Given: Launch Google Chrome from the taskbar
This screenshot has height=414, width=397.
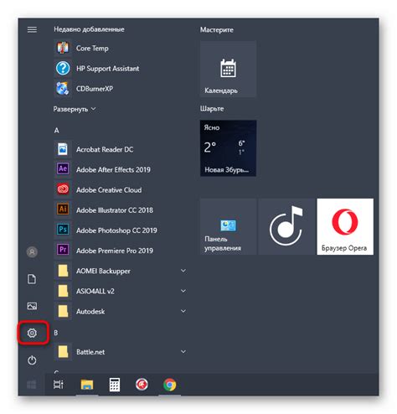Looking at the screenshot, I should coord(170,385).
